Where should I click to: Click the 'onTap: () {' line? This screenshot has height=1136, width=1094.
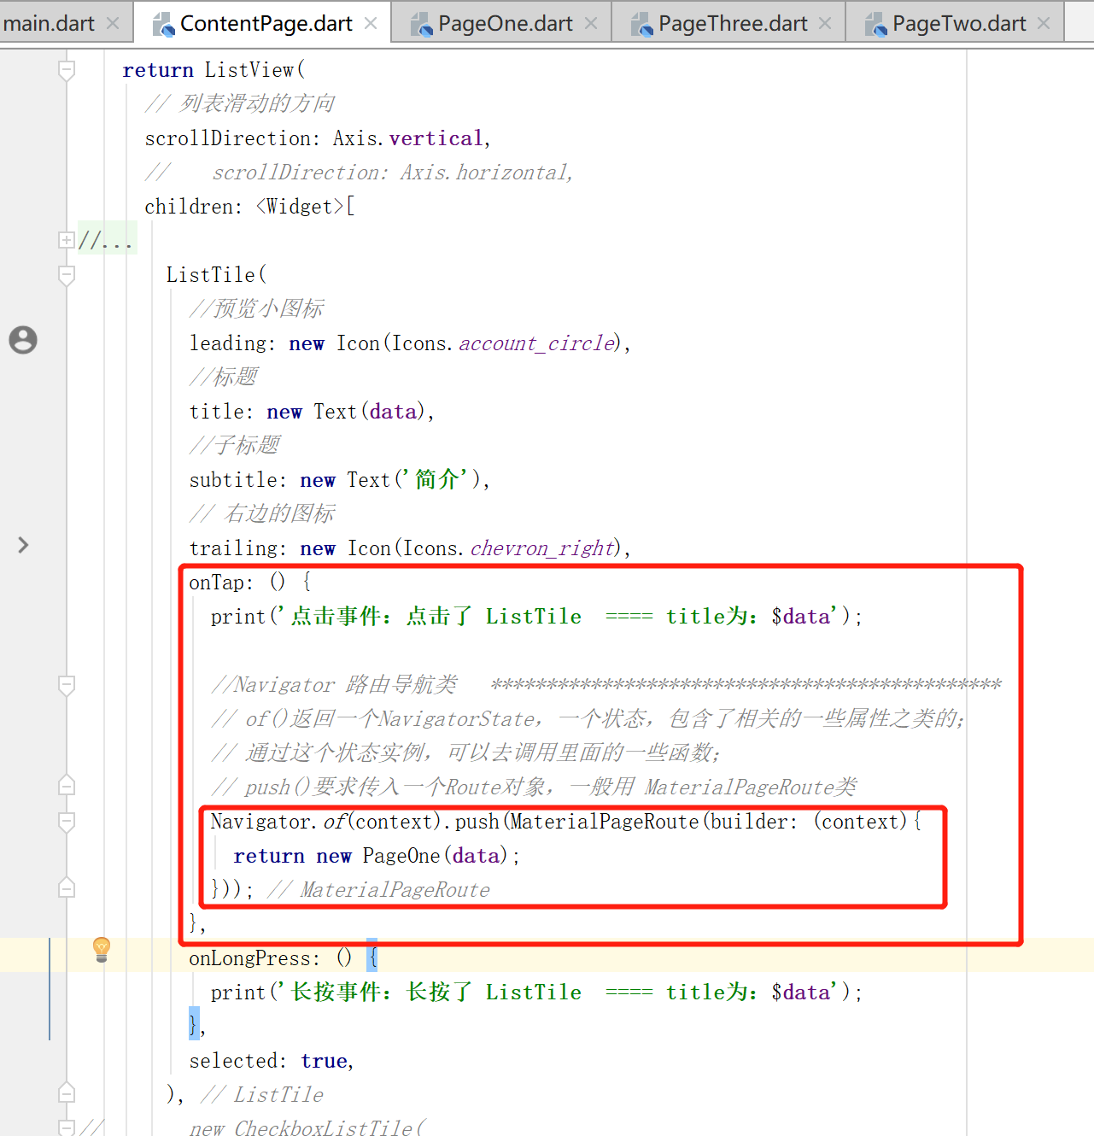click(x=250, y=583)
